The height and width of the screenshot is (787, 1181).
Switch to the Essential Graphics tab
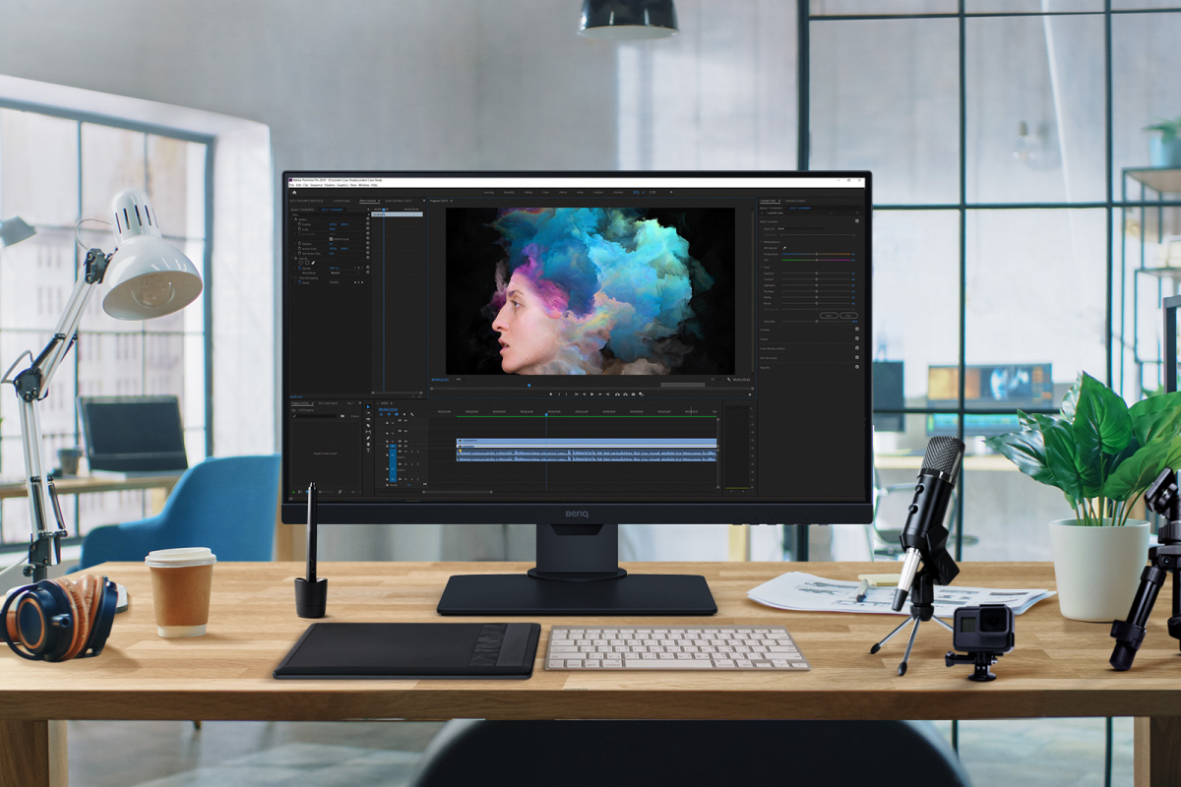(796, 201)
